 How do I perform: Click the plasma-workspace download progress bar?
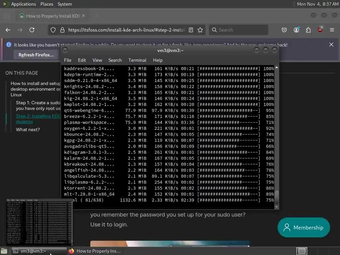coord(229,123)
